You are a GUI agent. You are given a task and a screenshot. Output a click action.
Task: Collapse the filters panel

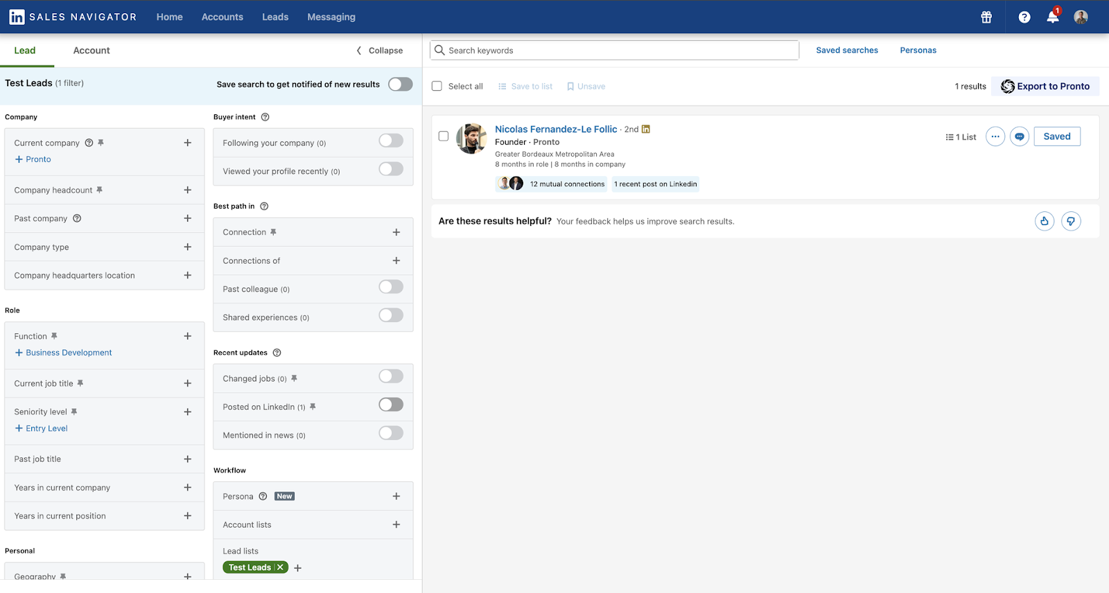click(x=380, y=51)
